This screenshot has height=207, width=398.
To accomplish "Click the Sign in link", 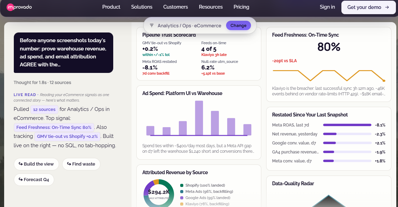I will click(327, 7).
